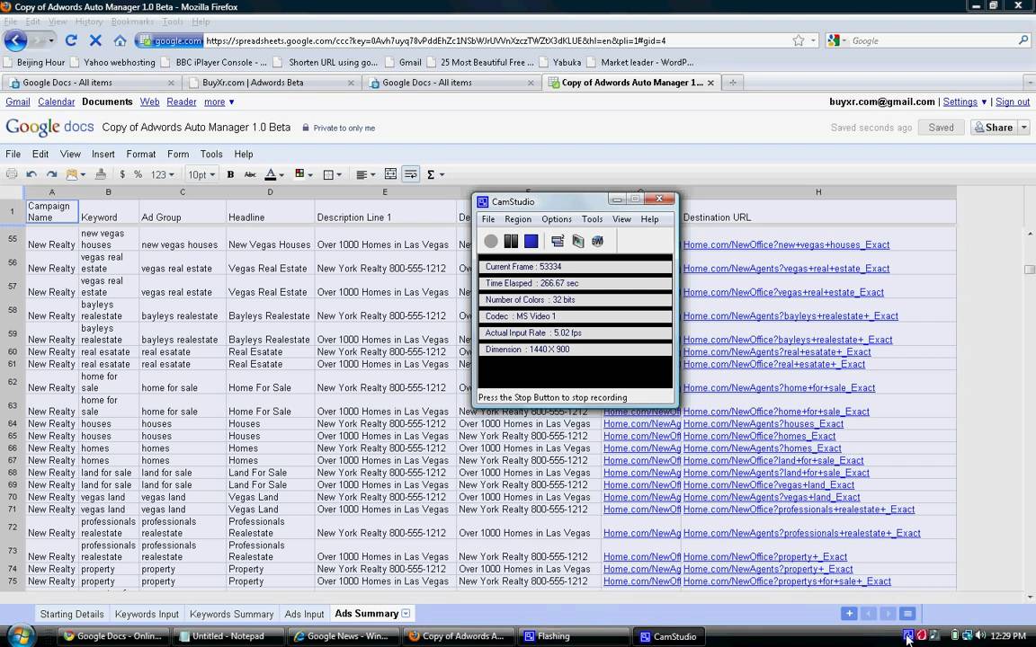Format cells as percent with % icon
Viewport: 1036px width, 647px height.
pos(138,174)
